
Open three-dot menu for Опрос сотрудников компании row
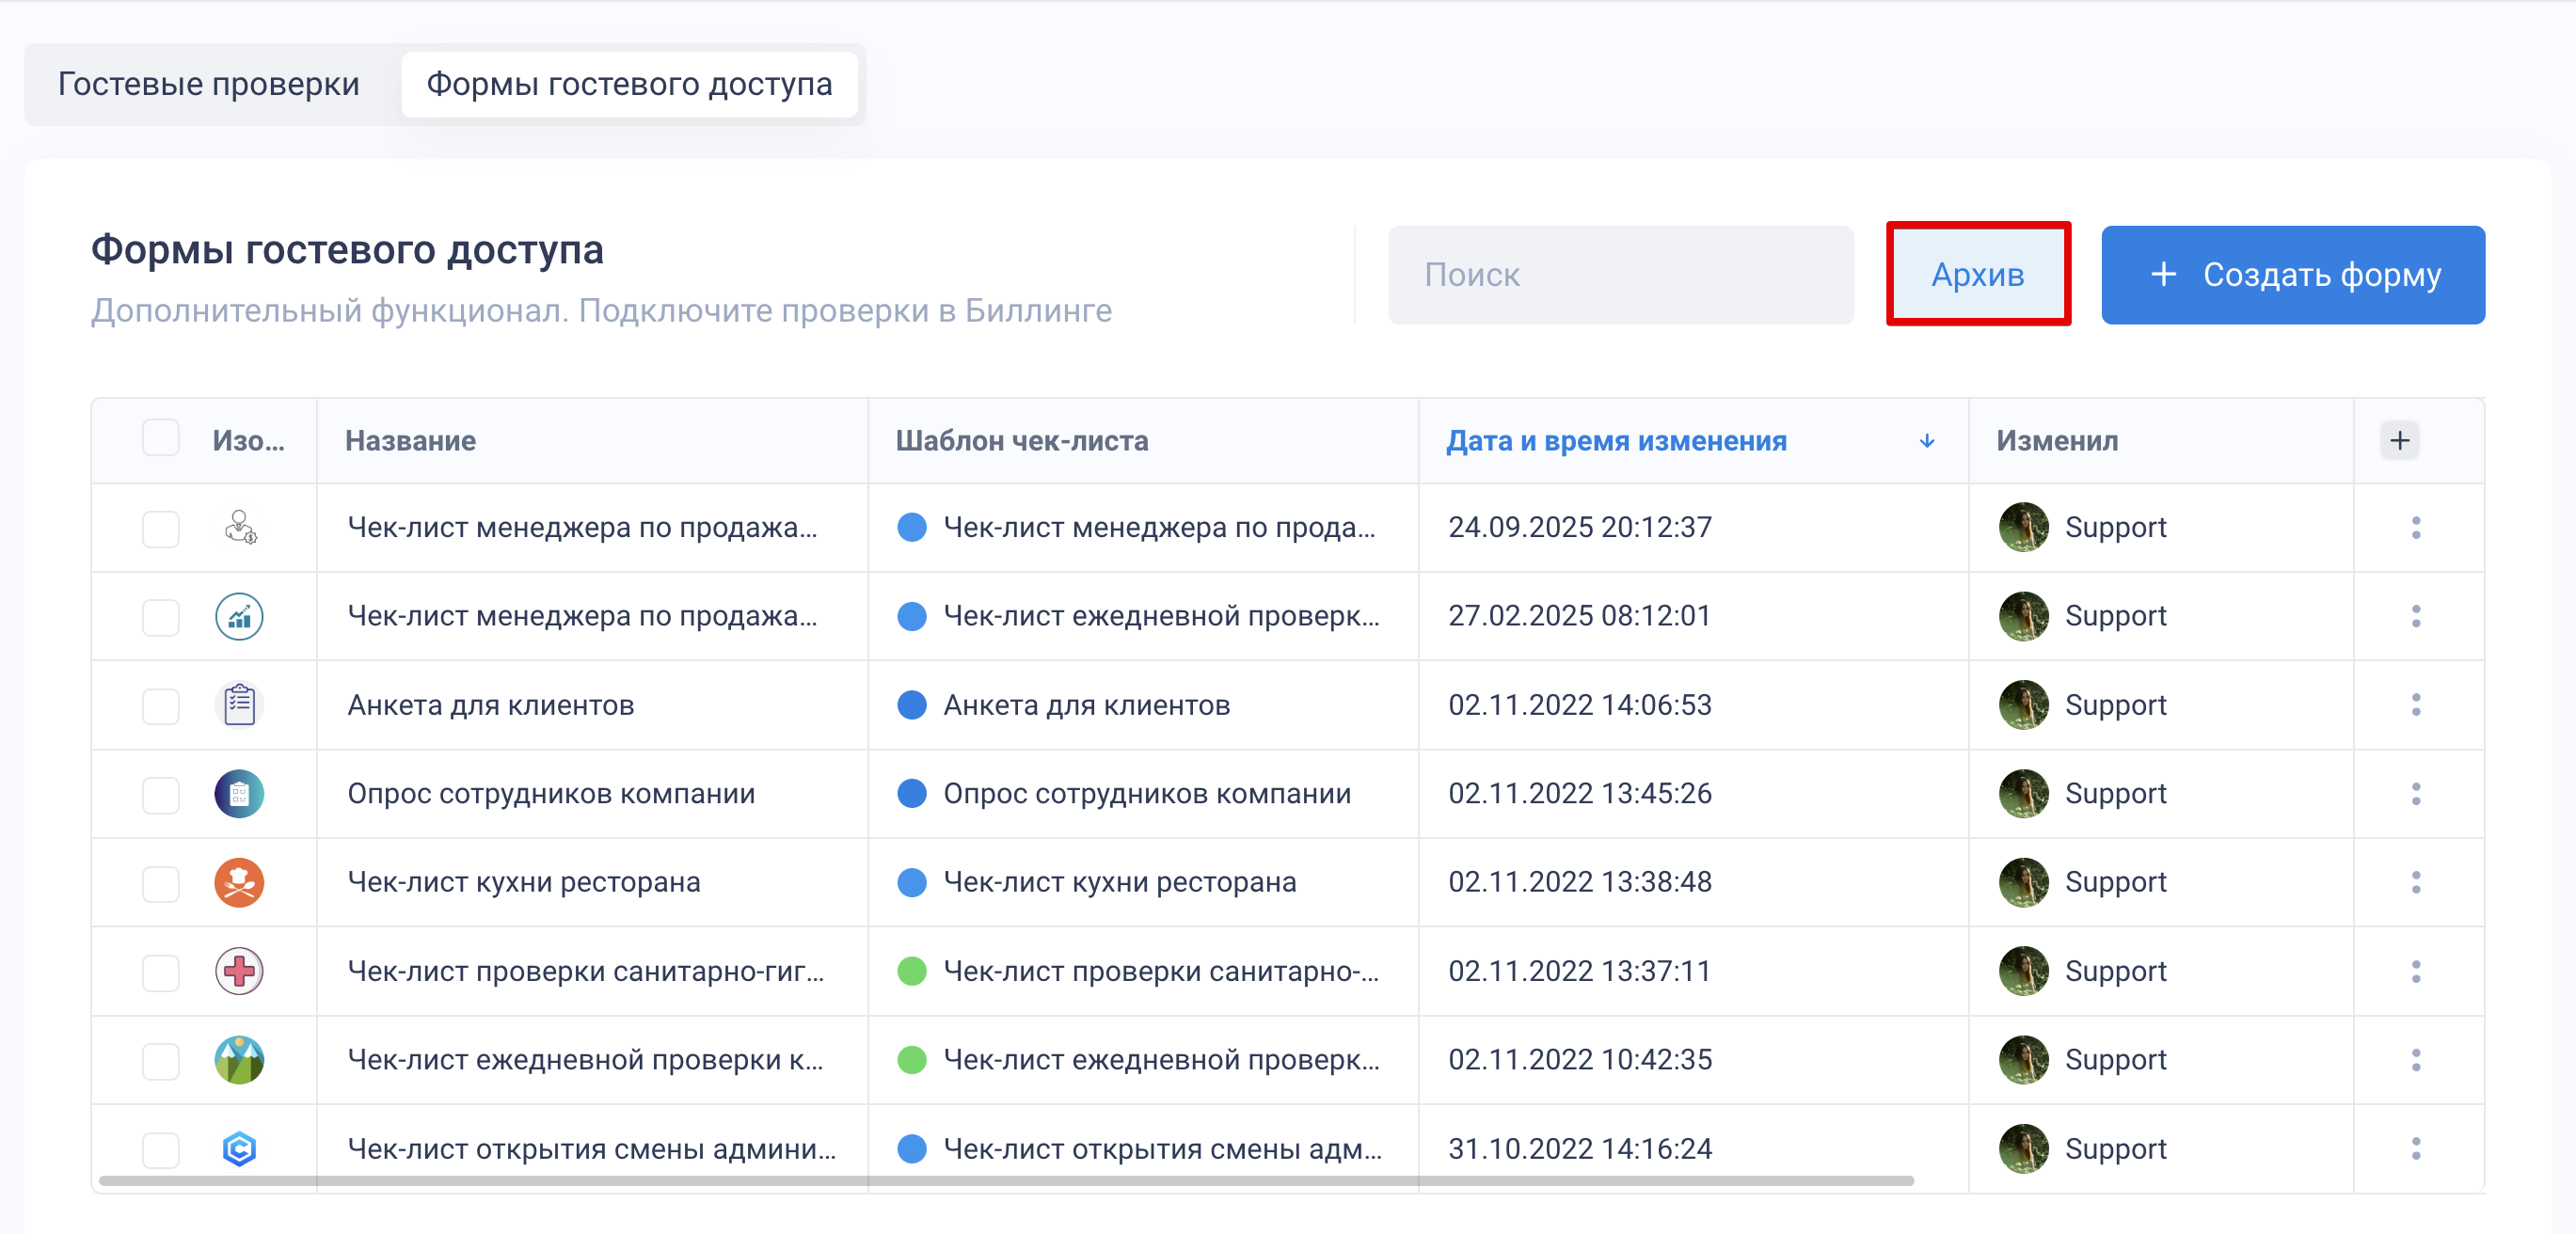coord(2415,794)
